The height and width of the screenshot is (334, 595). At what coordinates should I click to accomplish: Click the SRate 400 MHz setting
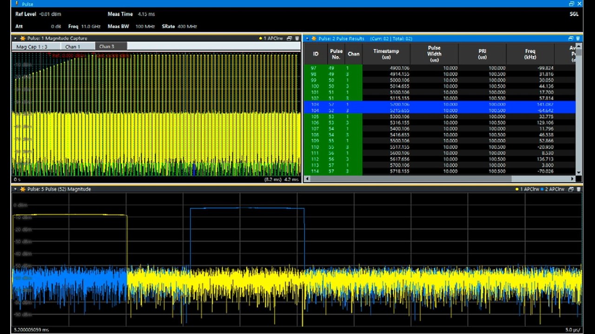coord(179,26)
